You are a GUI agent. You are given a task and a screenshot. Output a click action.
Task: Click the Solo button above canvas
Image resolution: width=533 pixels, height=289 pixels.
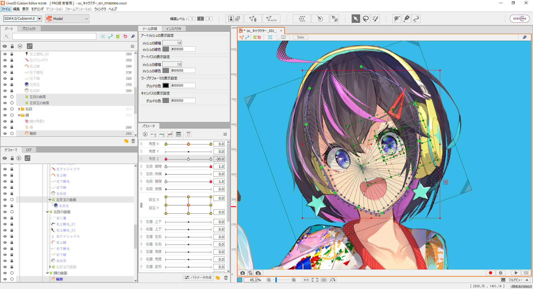click(x=300, y=37)
